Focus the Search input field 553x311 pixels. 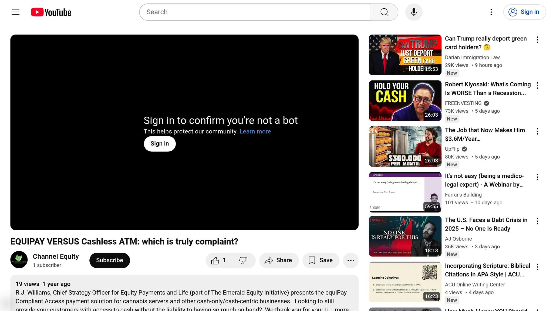[255, 12]
